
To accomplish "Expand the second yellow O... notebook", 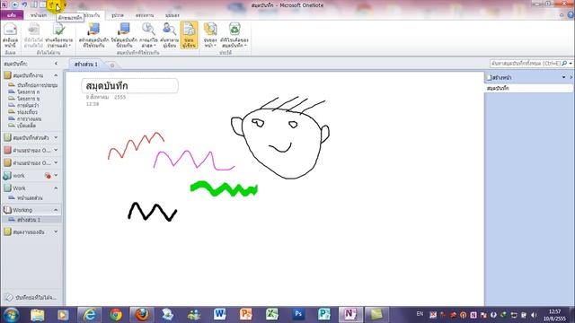I will coord(56,162).
